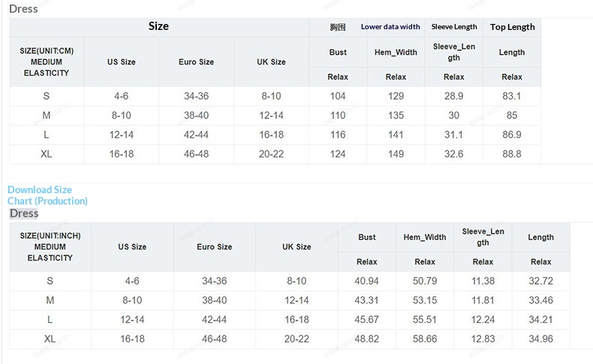Click the 'Dress' title above the cm table
Viewport: 593px width, 364px height.
point(23,9)
